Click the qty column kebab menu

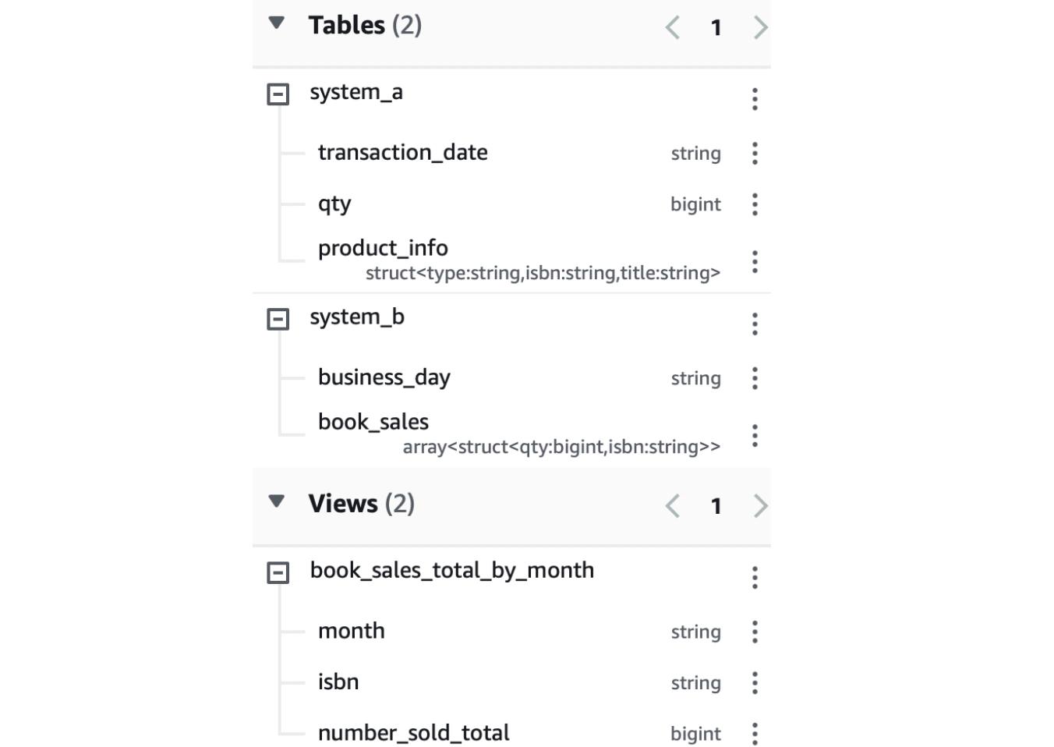(x=754, y=204)
